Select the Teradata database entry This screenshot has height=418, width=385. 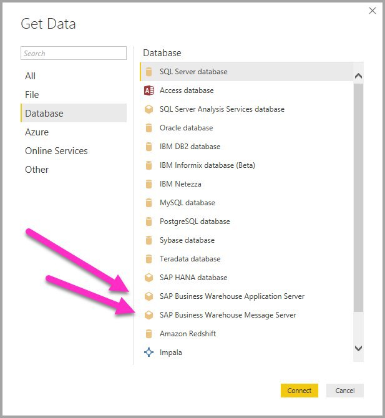(x=246, y=259)
